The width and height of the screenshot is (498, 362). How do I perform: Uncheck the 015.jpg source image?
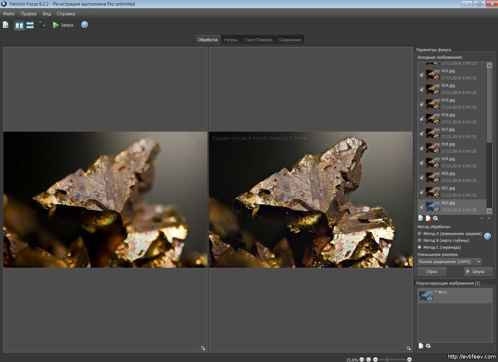point(422,104)
